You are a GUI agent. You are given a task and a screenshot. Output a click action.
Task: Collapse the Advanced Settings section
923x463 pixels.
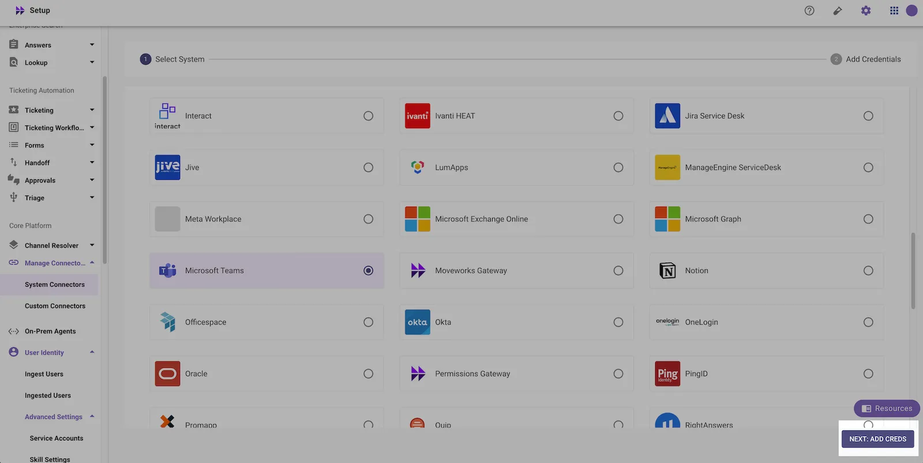[x=92, y=416]
